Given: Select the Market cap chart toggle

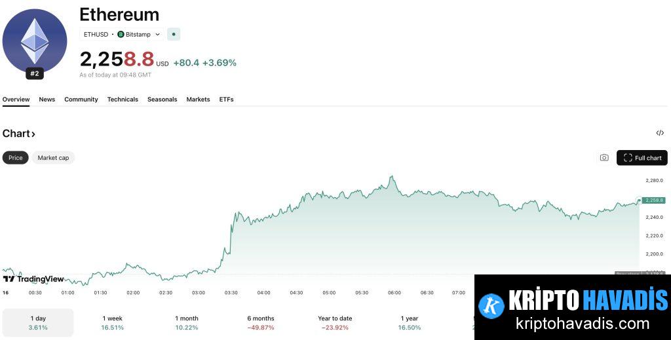Looking at the screenshot, I should click(53, 158).
